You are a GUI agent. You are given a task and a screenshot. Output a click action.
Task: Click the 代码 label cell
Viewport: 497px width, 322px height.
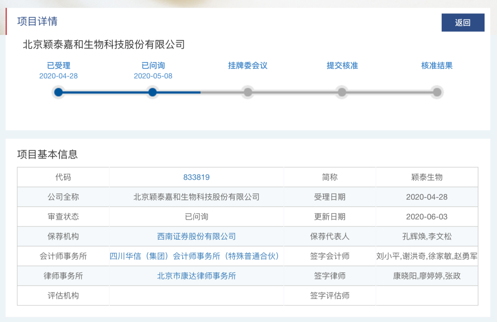click(63, 177)
